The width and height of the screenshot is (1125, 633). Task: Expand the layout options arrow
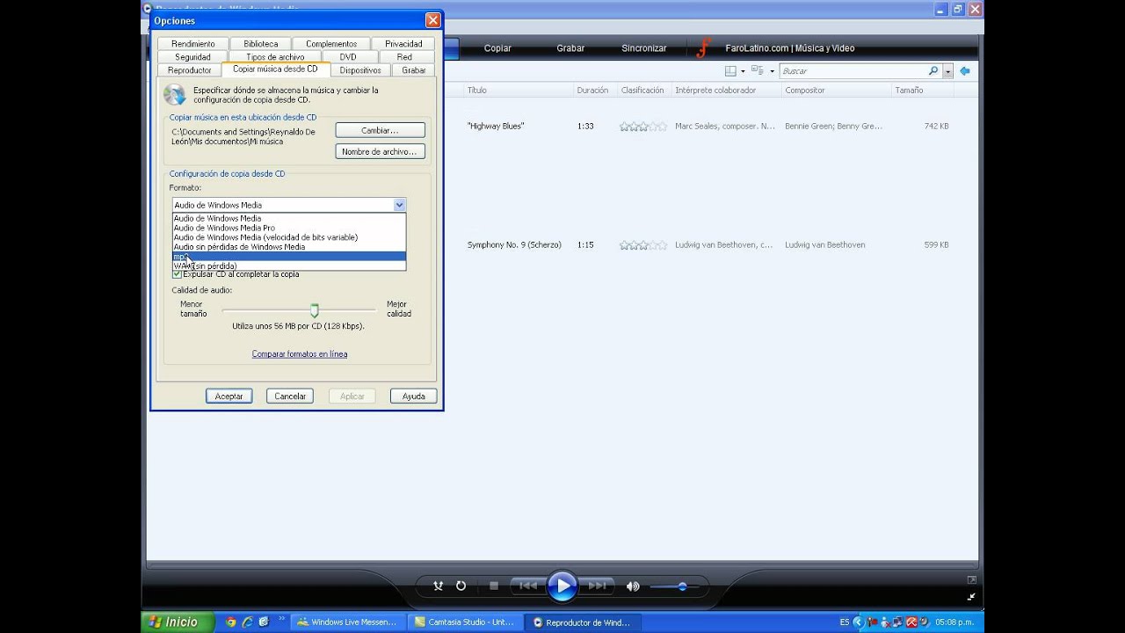click(743, 71)
